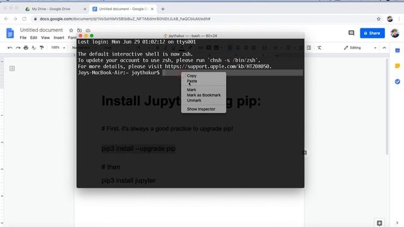
Task: Select Mark as Bookmark in the context menu
Action: 203,95
